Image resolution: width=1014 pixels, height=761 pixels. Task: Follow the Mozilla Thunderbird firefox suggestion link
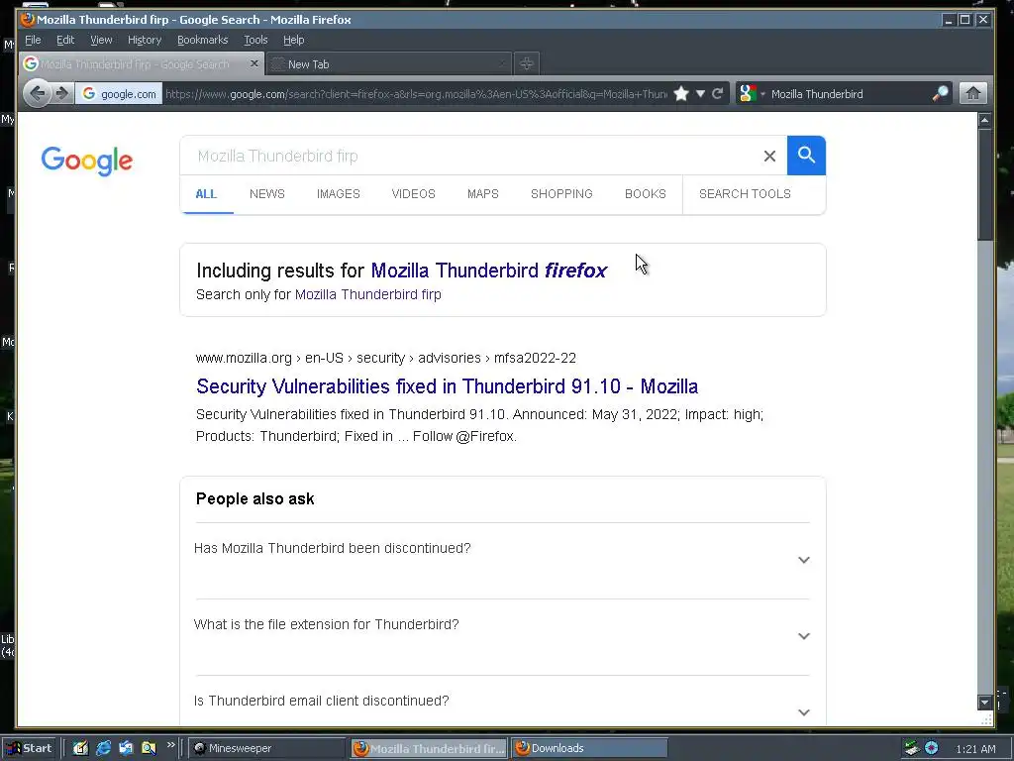pos(489,271)
